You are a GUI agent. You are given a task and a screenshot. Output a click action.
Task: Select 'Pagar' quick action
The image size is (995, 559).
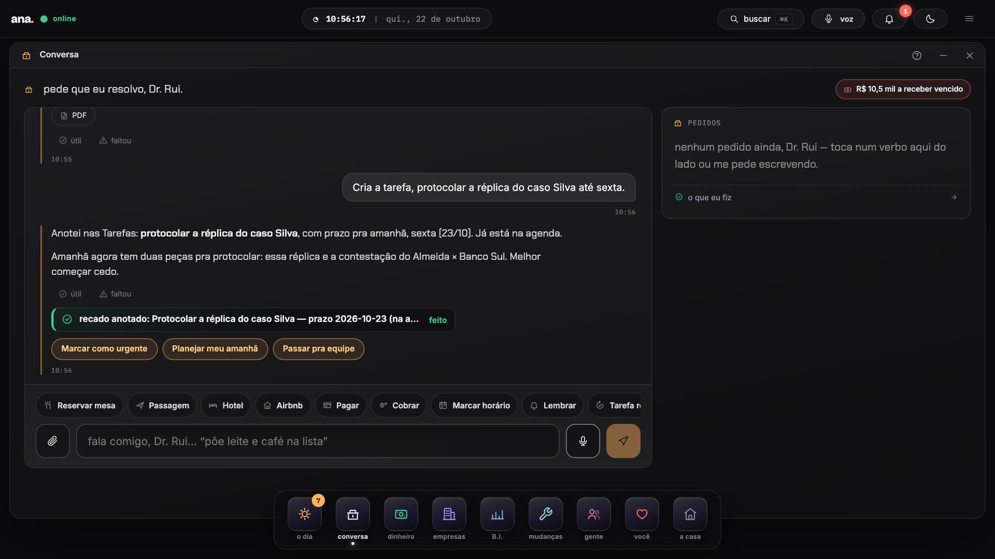[x=340, y=405]
